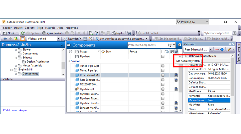Open the Přejít menu
The height and width of the screenshot is (134, 241).
point(40,28)
